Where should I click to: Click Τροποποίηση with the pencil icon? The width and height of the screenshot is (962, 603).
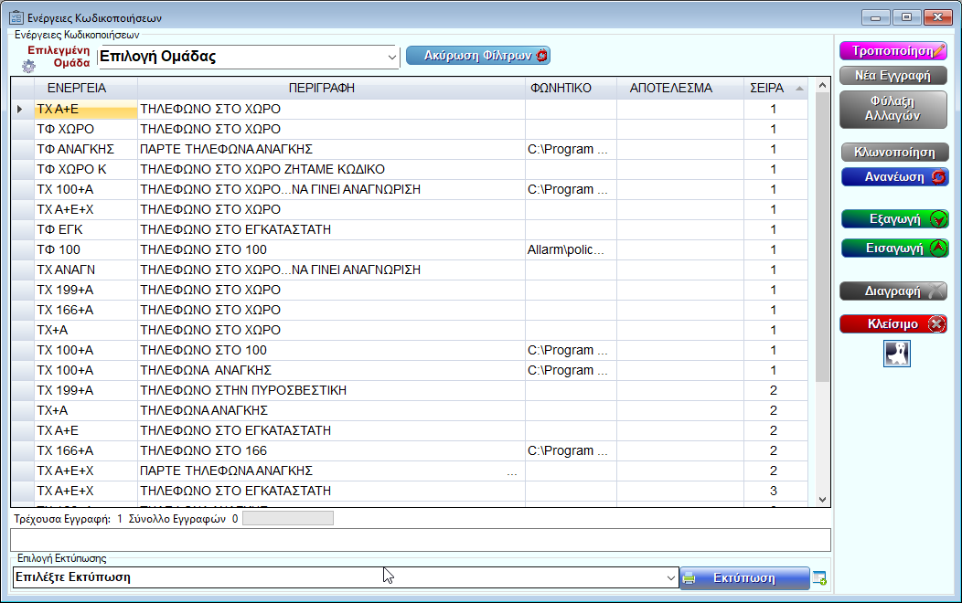tap(893, 51)
